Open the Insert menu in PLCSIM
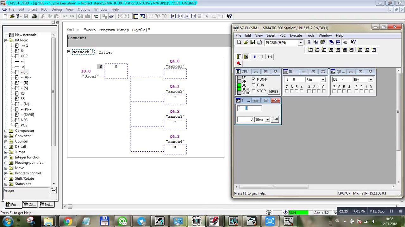The height and width of the screenshot is (227, 405). 271,35
